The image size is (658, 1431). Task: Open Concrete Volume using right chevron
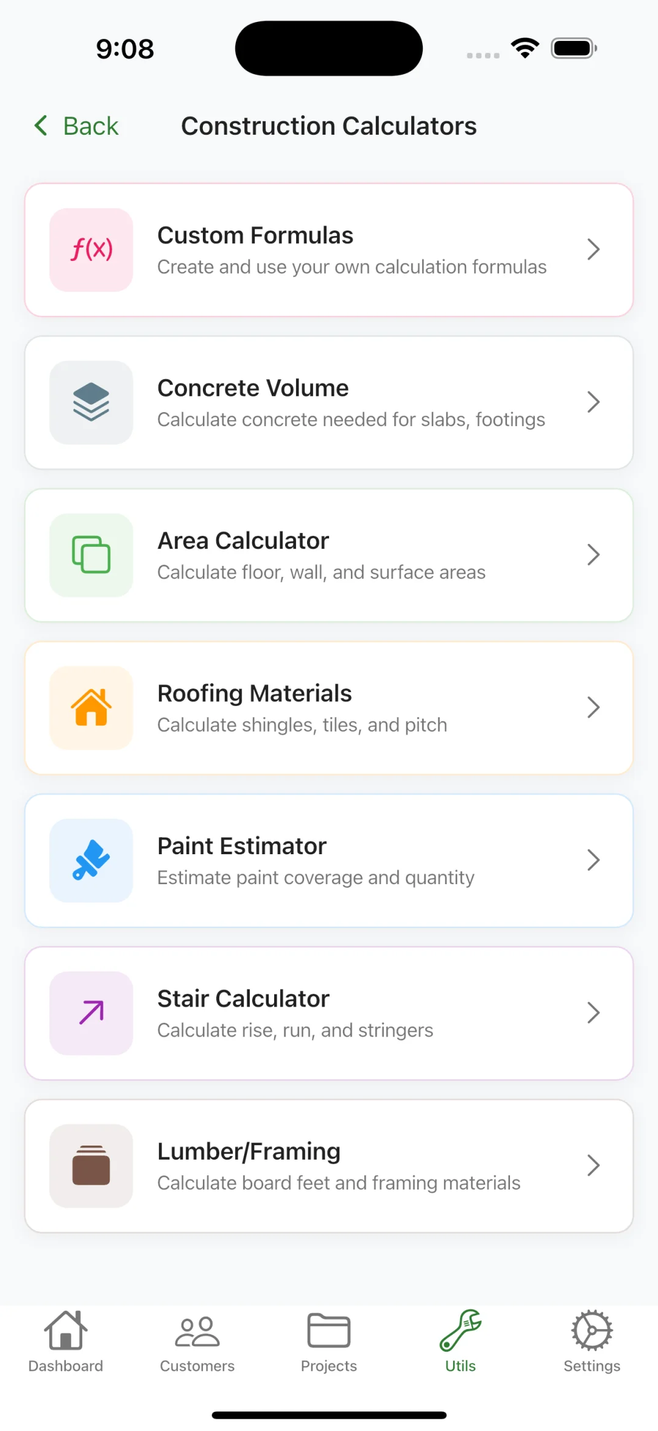click(x=593, y=402)
